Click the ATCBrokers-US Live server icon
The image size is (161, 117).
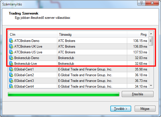click(11, 52)
